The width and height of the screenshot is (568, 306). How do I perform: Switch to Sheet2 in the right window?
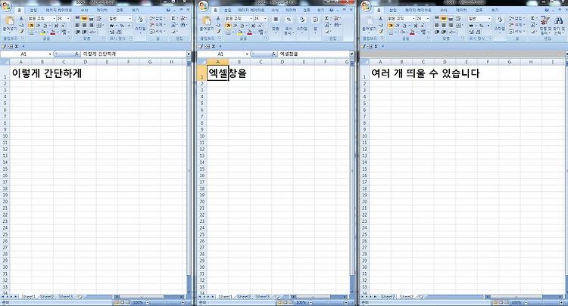(x=407, y=297)
